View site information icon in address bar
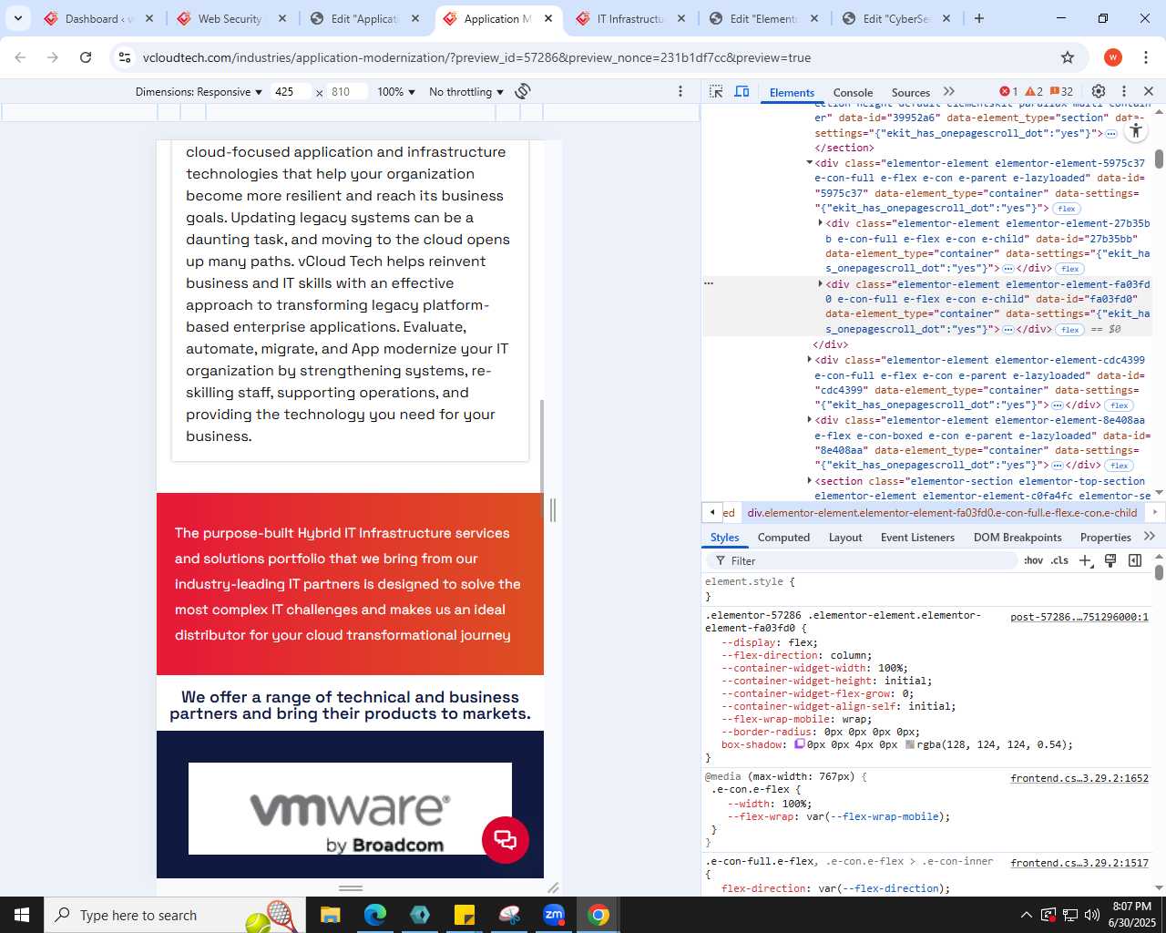 tap(125, 57)
